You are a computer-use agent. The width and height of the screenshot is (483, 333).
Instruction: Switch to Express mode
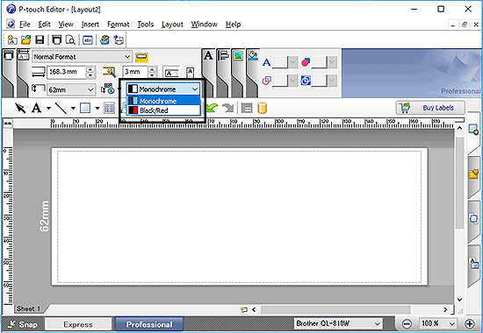(x=78, y=324)
